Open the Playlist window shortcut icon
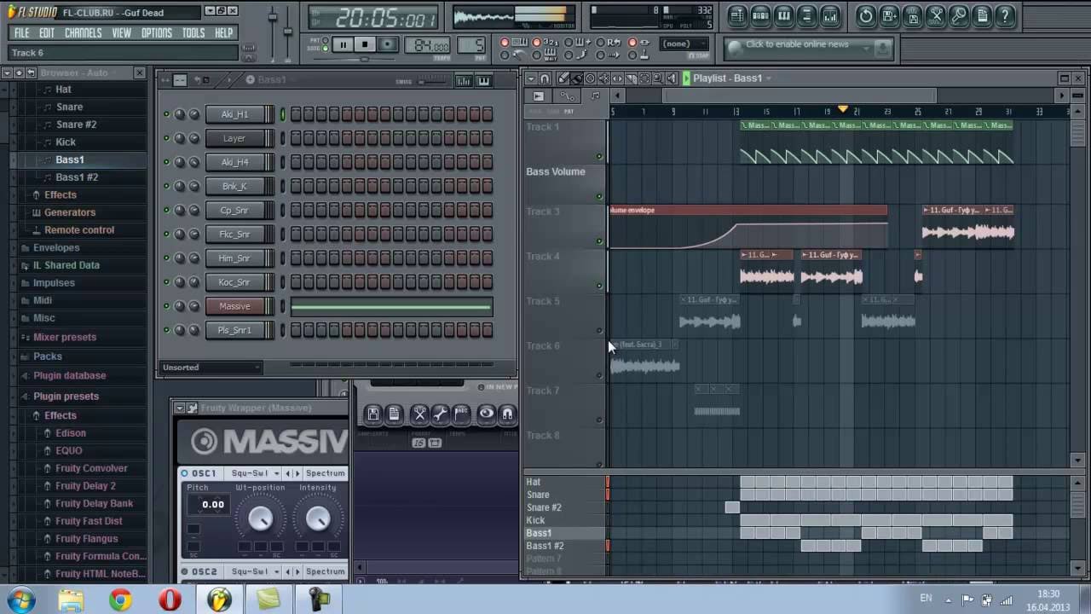1091x614 pixels. 738,16
